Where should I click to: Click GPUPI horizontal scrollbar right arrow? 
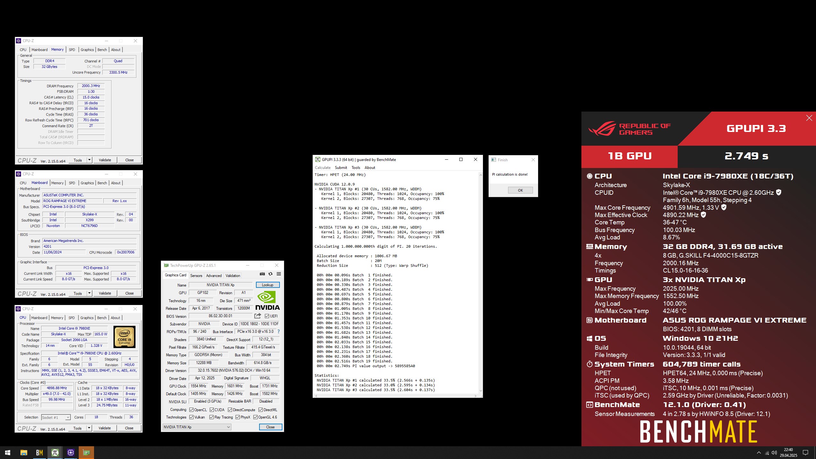(476, 396)
